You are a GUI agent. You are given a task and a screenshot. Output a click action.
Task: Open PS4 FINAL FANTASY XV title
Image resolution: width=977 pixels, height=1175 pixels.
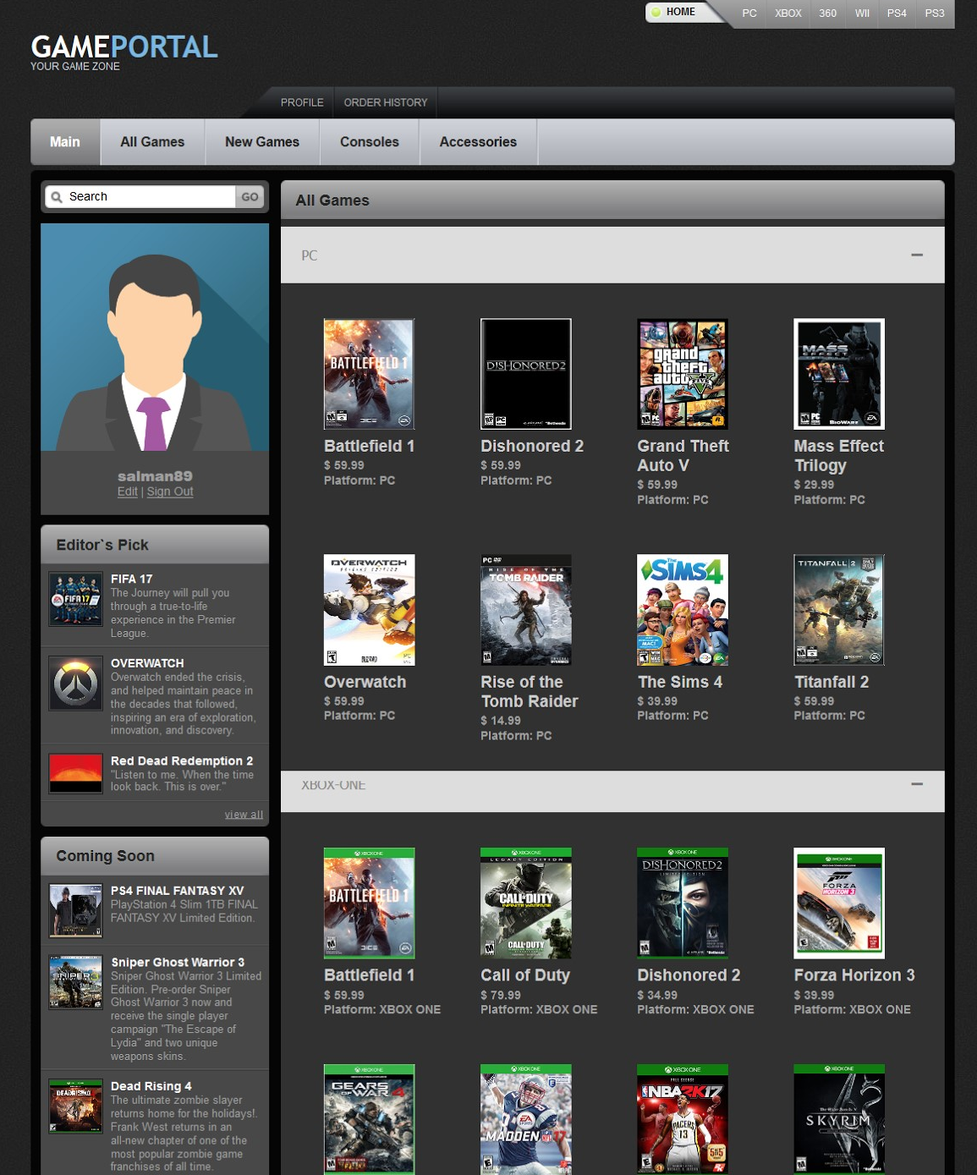pyautogui.click(x=178, y=891)
